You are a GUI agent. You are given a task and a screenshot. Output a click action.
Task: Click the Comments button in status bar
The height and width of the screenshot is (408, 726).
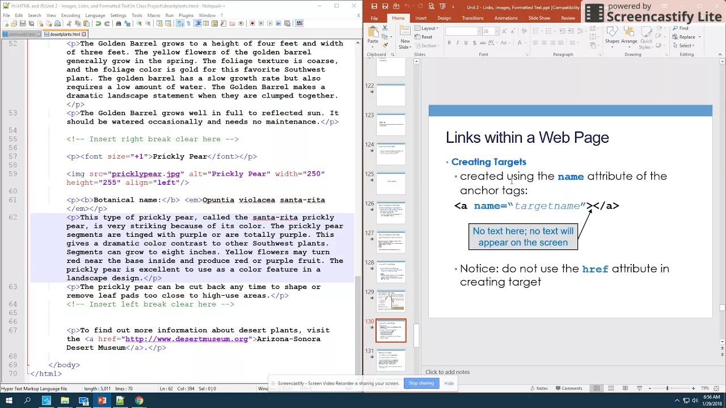(x=569, y=388)
